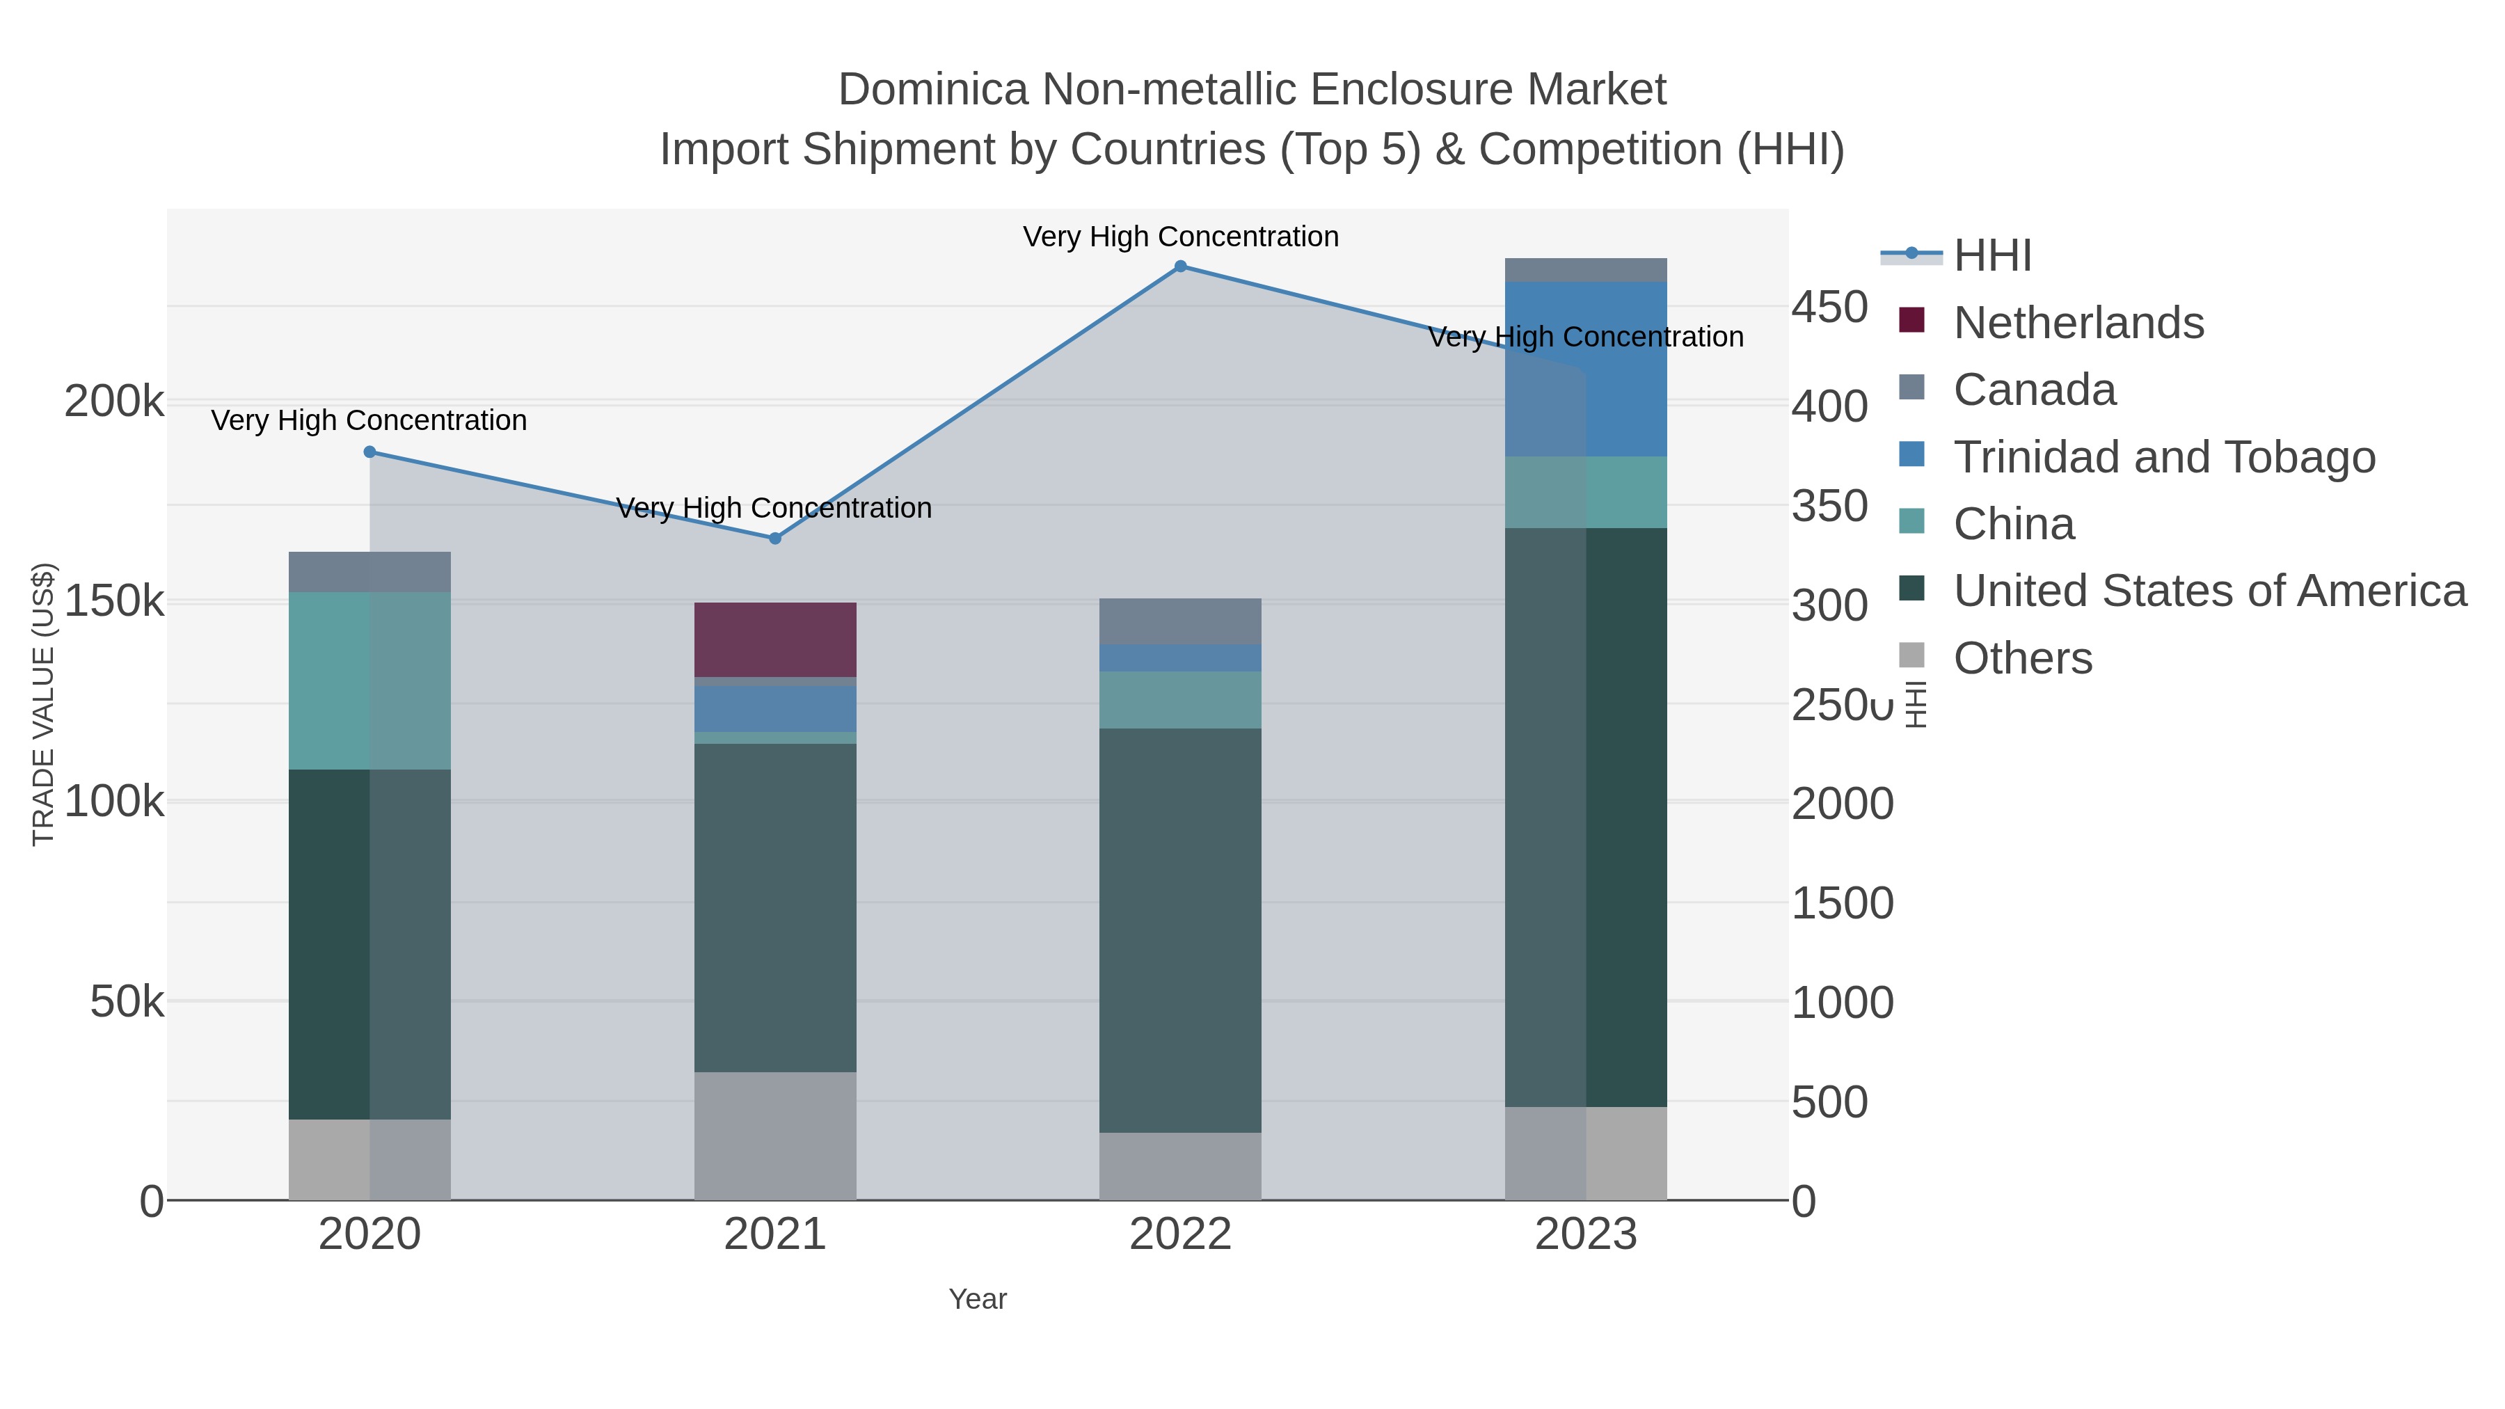Click the United States bar segment in 2023
The height and width of the screenshot is (1409, 2505).
(x=1586, y=817)
